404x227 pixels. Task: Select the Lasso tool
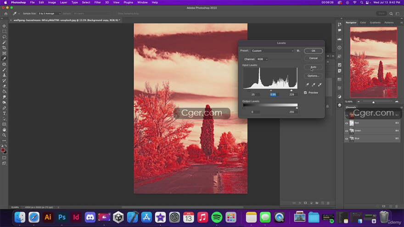pyautogui.click(x=4, y=37)
